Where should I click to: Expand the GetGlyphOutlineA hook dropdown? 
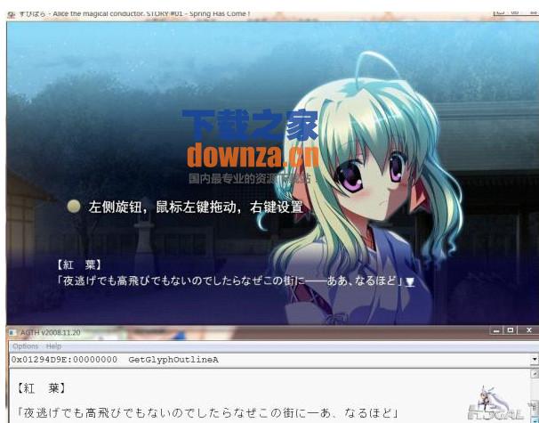pyautogui.click(x=535, y=360)
